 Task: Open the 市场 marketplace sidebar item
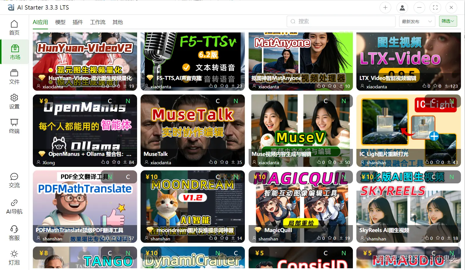click(15, 52)
